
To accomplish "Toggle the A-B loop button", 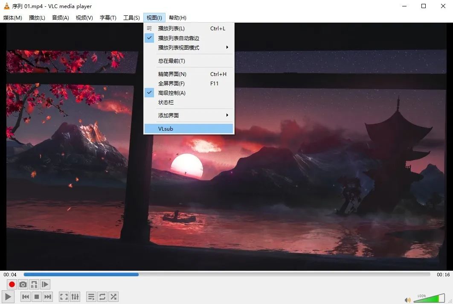I will point(34,284).
